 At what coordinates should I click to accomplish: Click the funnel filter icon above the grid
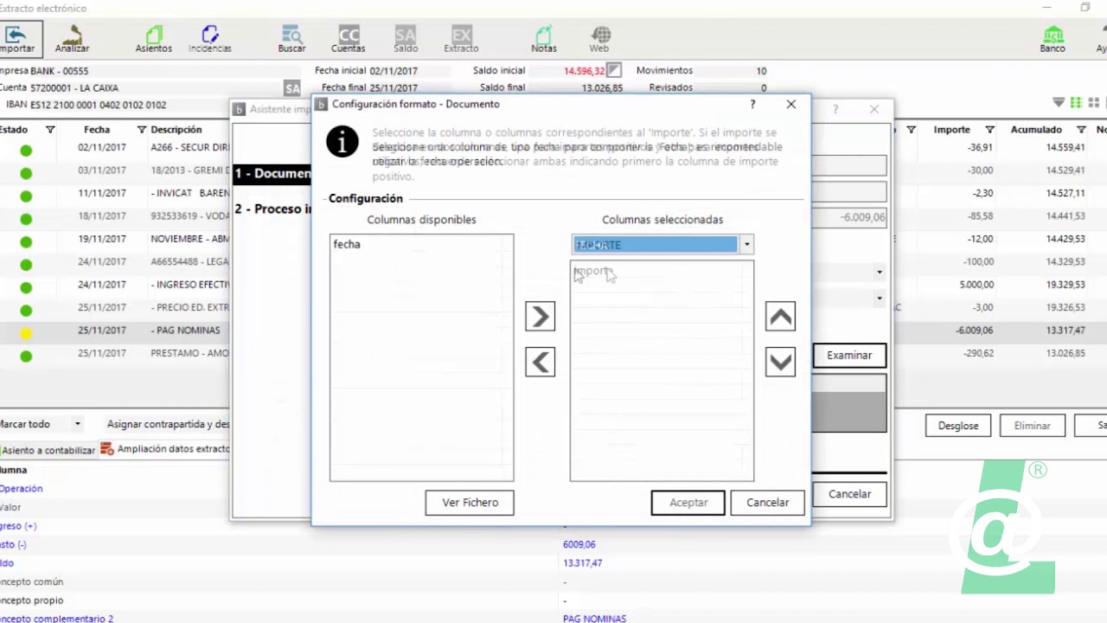click(x=1059, y=102)
